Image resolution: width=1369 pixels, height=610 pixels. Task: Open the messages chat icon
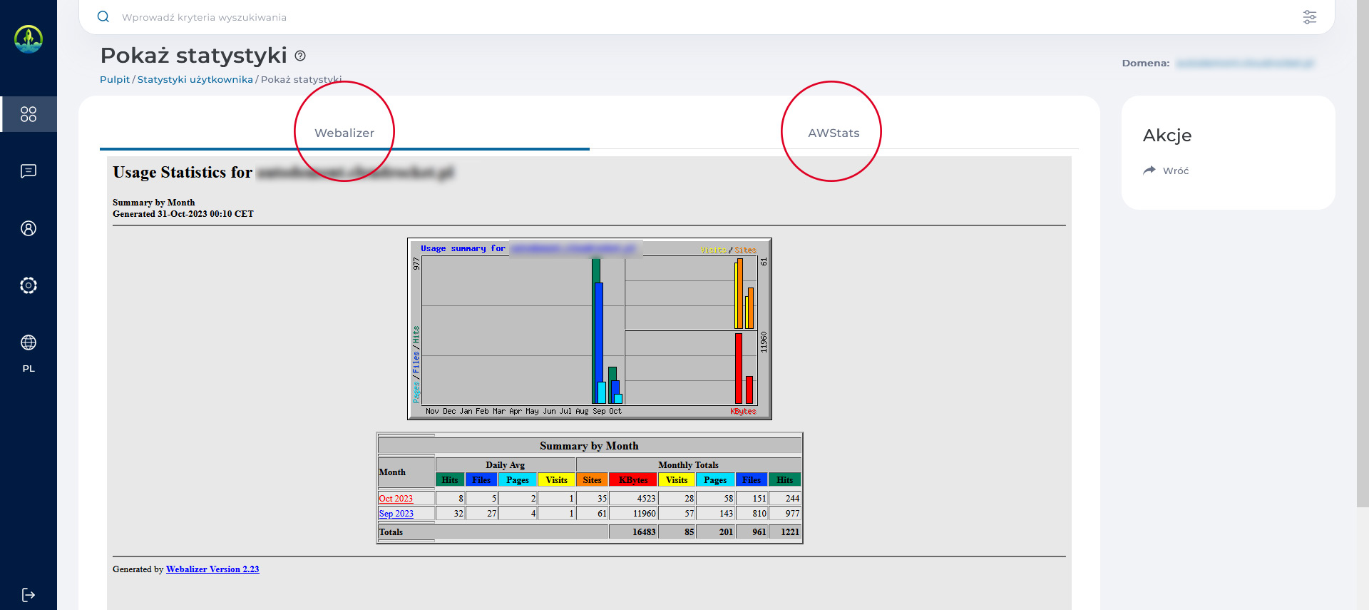point(29,171)
